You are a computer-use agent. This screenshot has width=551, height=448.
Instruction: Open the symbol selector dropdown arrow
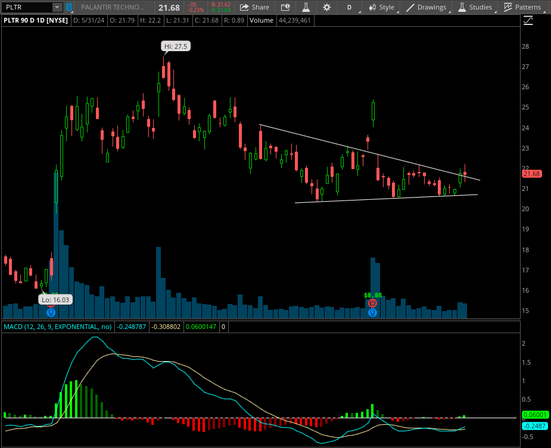57,7
